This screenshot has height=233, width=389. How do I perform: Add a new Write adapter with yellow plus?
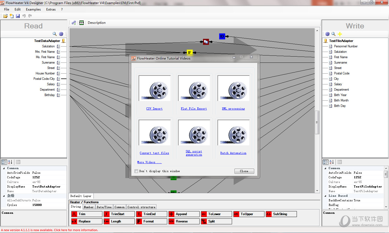(340, 34)
